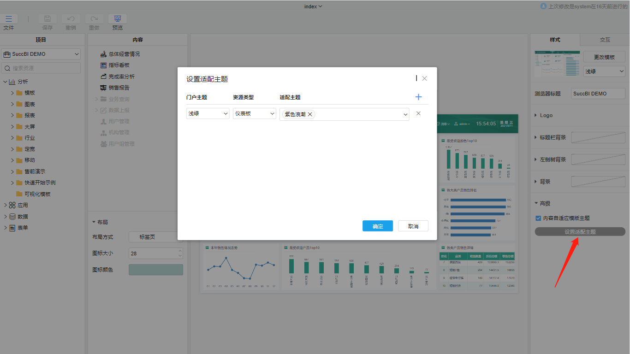This screenshot has width=630, height=354.
Task: Click the 撤销 undo icon
Action: tap(71, 19)
